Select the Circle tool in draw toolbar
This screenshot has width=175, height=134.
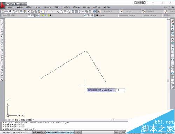pyautogui.click(x=2, y=40)
